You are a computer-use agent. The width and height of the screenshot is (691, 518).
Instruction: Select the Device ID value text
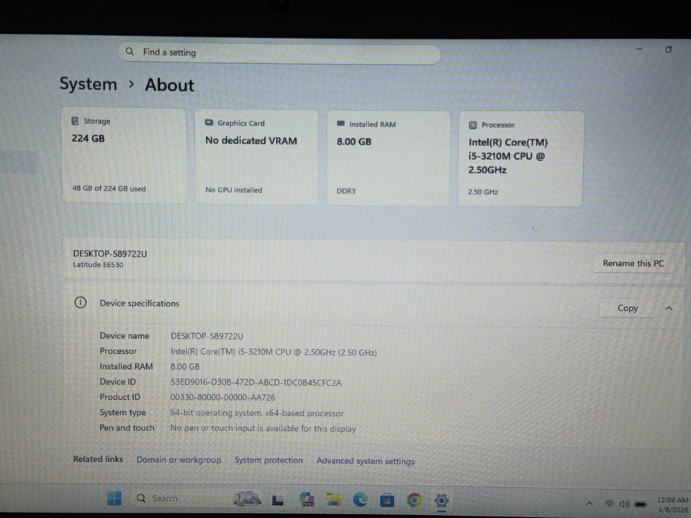tap(256, 382)
